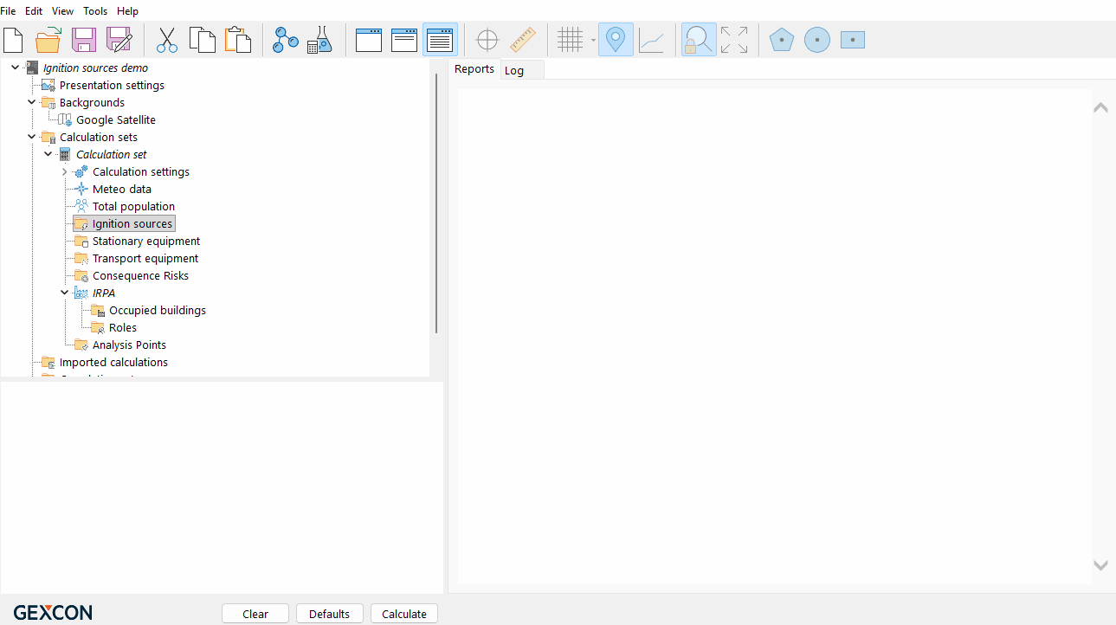Select Presentation settings in tree
Viewport: 1116px width, 625px height.
[x=112, y=85]
